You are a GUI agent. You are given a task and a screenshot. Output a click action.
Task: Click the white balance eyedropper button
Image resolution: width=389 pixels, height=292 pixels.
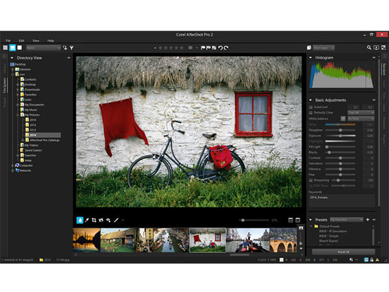point(343,118)
